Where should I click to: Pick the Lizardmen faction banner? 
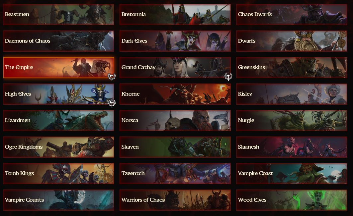58,121
